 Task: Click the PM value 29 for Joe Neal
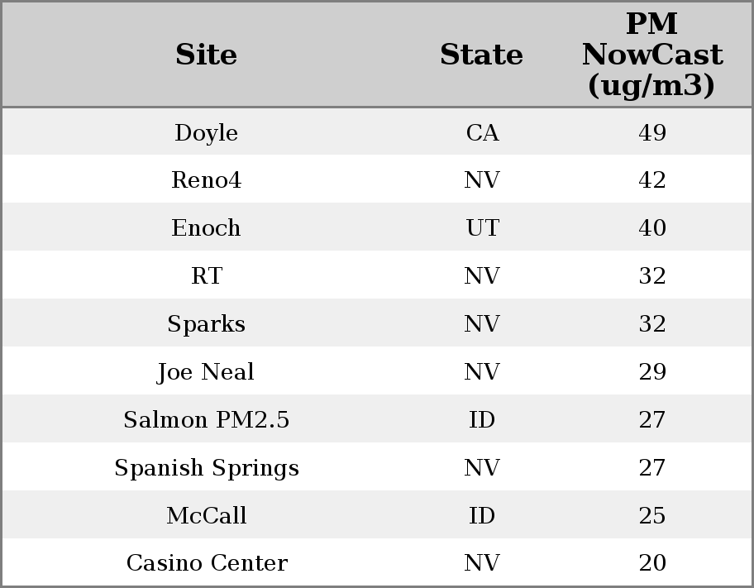(652, 372)
